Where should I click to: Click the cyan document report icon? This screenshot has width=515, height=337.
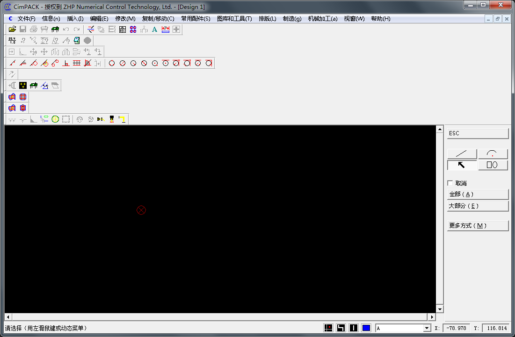(77, 40)
